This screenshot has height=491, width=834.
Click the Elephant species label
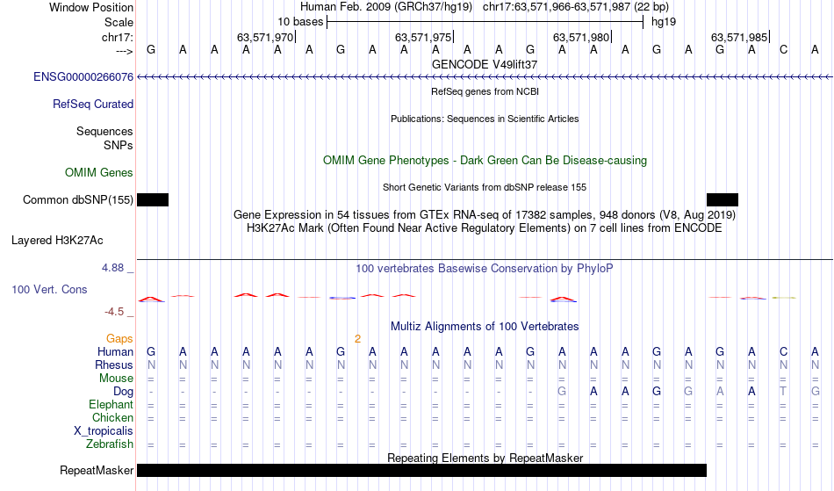click(x=111, y=405)
